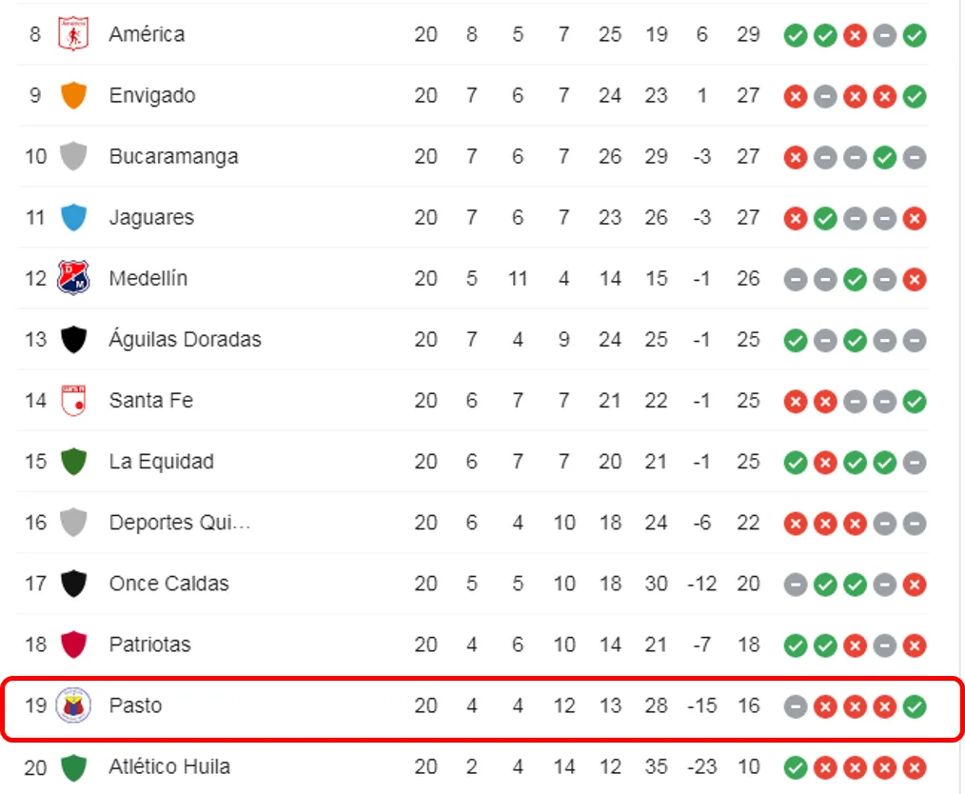
Task: Click Atlético Huila's green shield icon
Action: [x=73, y=767]
